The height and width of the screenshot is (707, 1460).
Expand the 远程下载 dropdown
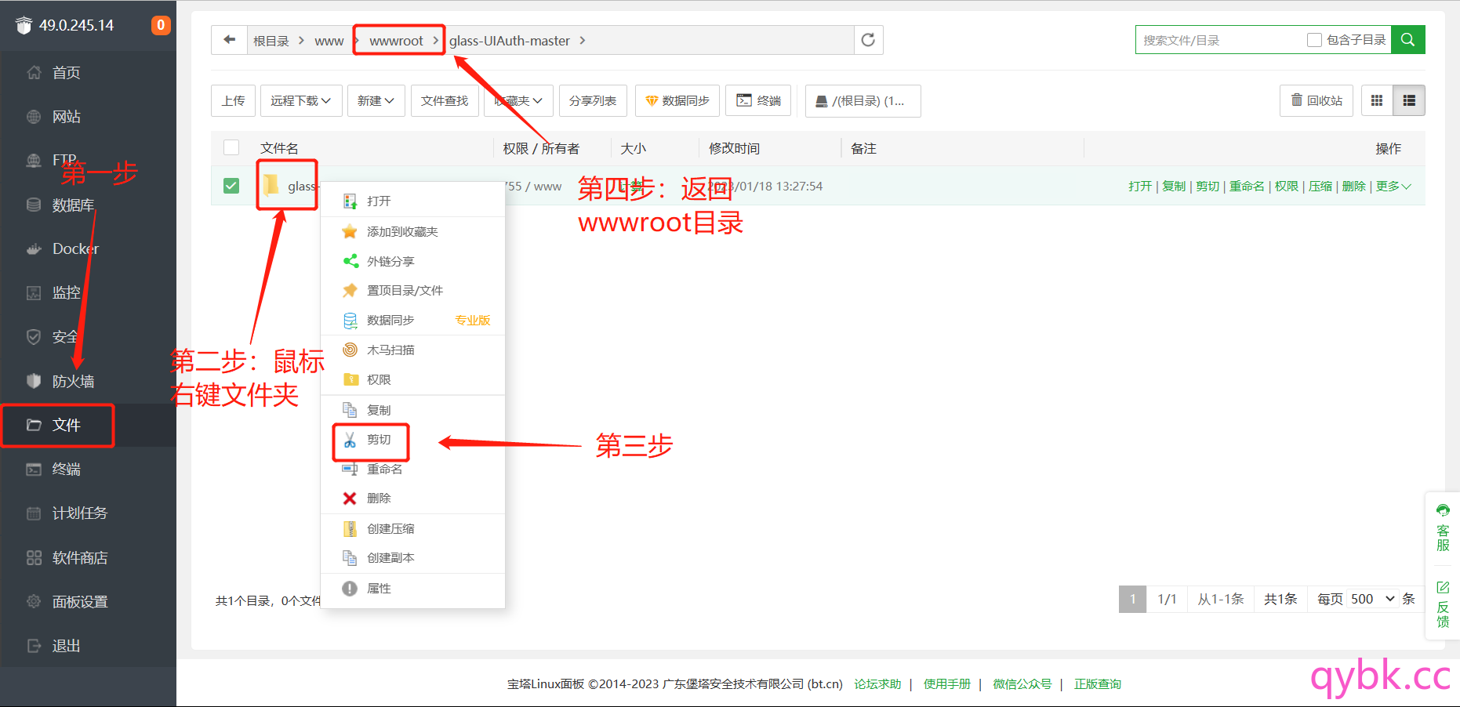301,100
